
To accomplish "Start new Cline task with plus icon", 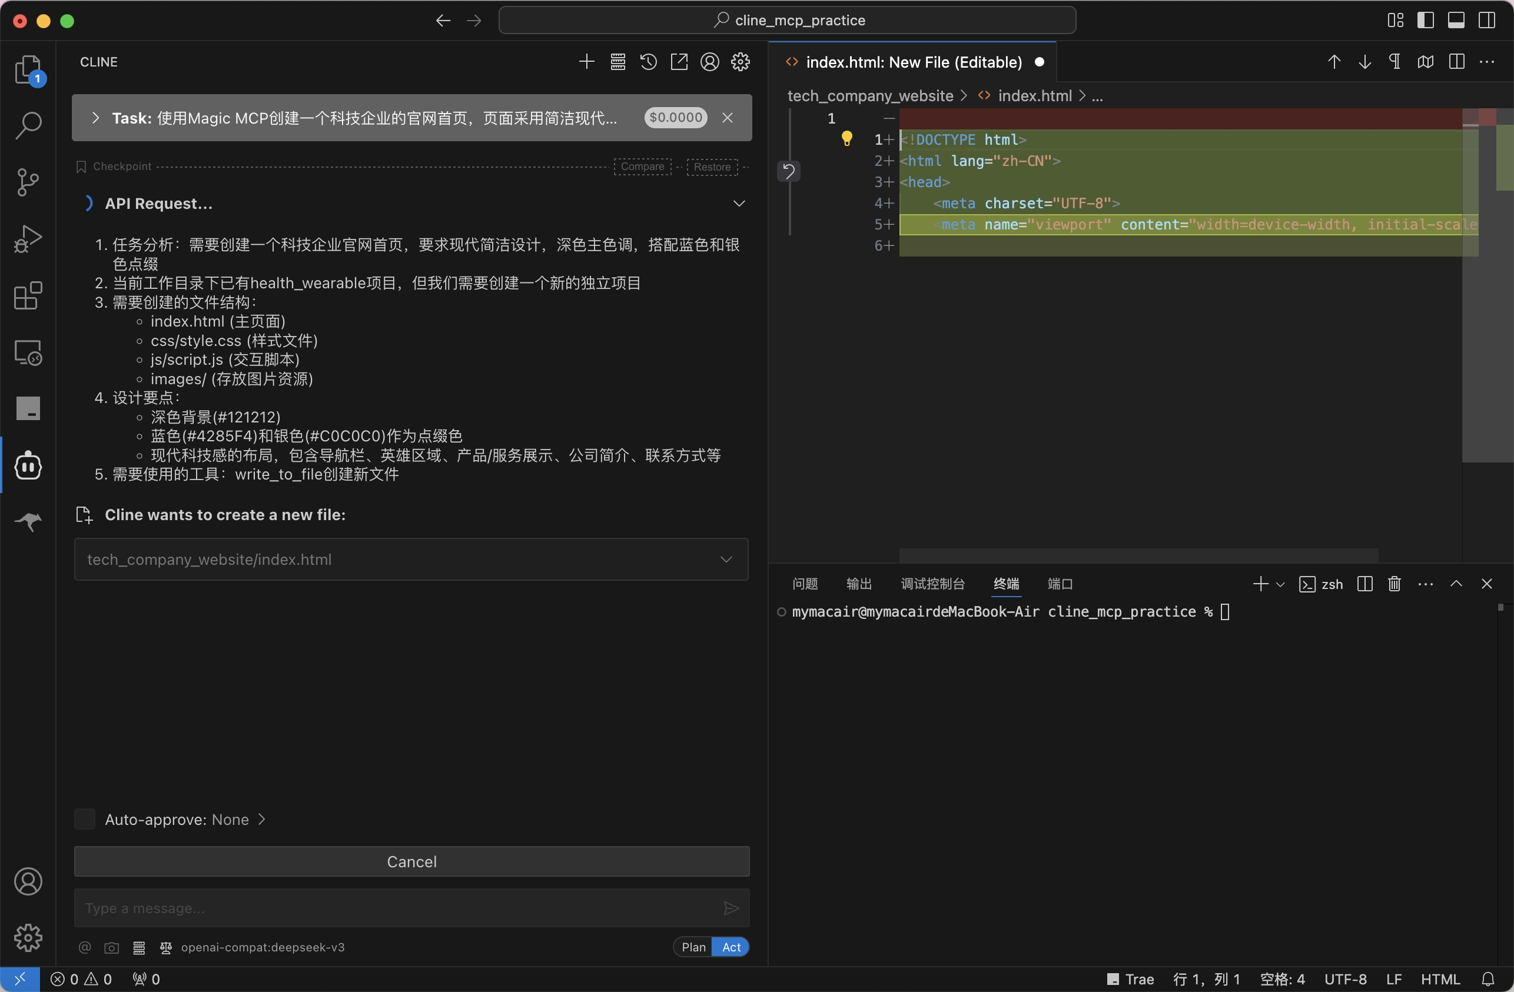I will pos(586,62).
